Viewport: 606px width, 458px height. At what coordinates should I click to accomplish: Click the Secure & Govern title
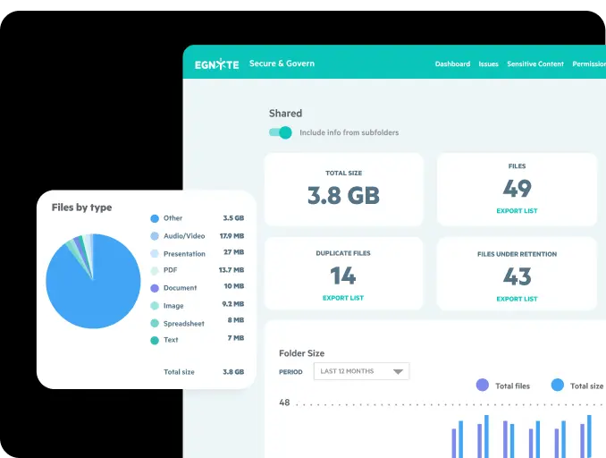282,64
